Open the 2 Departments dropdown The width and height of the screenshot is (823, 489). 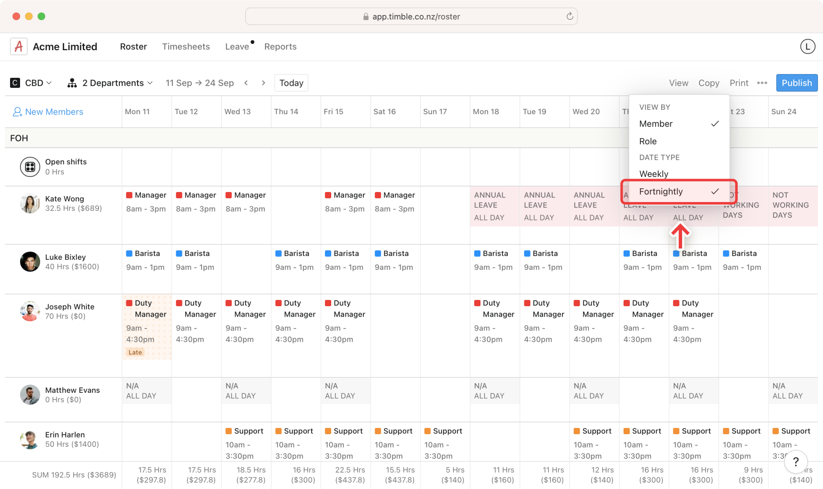pyautogui.click(x=110, y=83)
